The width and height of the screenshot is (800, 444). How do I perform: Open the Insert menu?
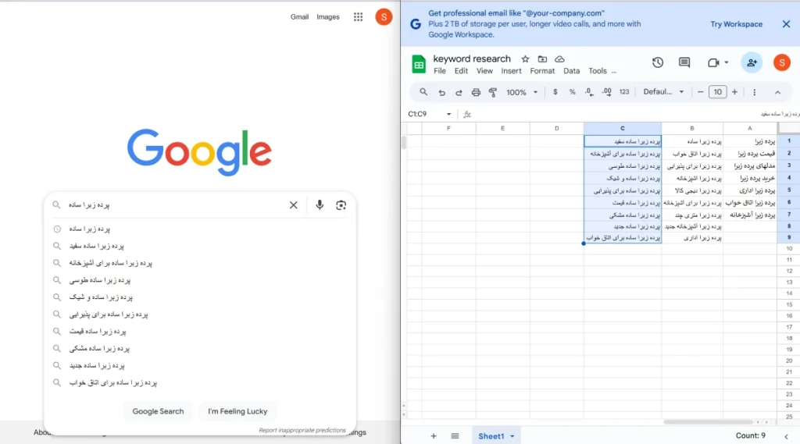[511, 71]
